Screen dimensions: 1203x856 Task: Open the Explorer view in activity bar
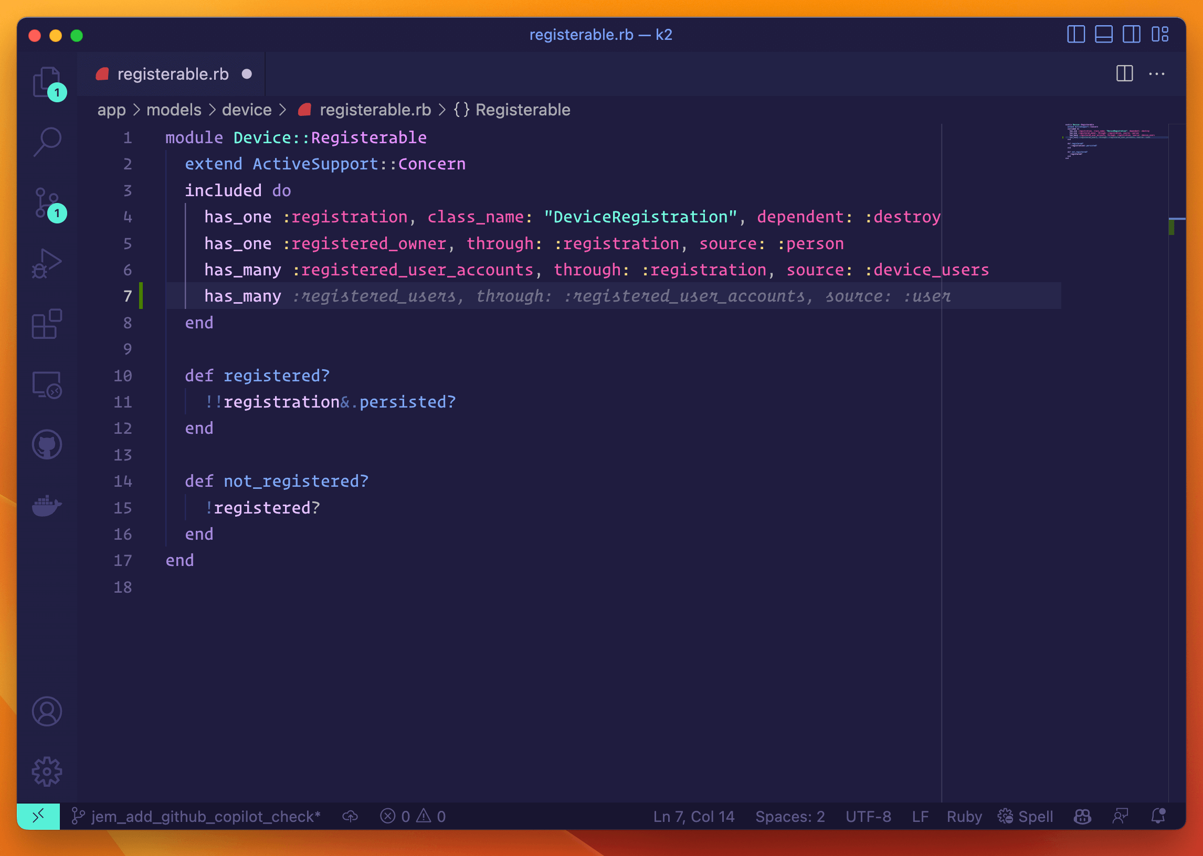(x=46, y=82)
